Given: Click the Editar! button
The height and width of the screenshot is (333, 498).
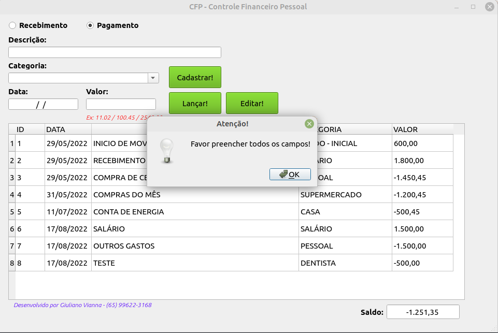Looking at the screenshot, I should pos(252,103).
